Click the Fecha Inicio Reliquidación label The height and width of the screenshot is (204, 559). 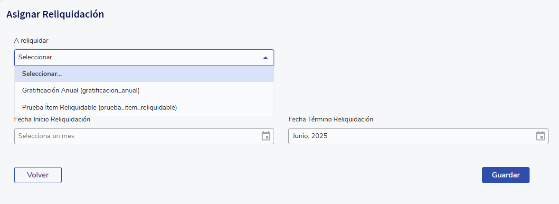click(x=52, y=119)
